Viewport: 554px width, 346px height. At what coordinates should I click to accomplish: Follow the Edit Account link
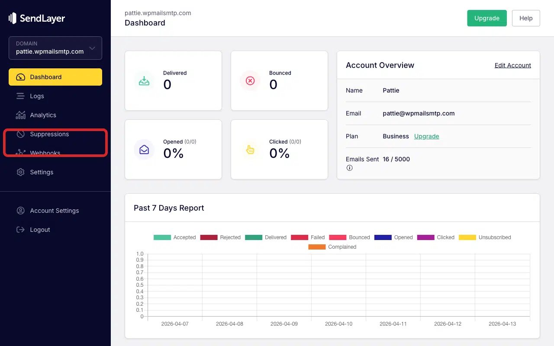tap(513, 65)
